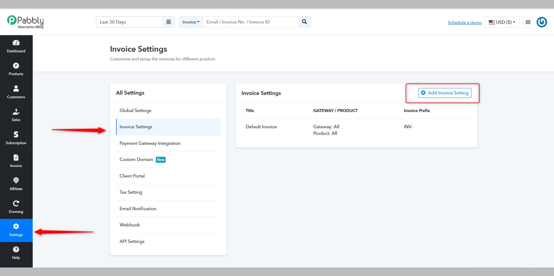
Task: Open Last 30 Days date range field
Action: [129, 22]
